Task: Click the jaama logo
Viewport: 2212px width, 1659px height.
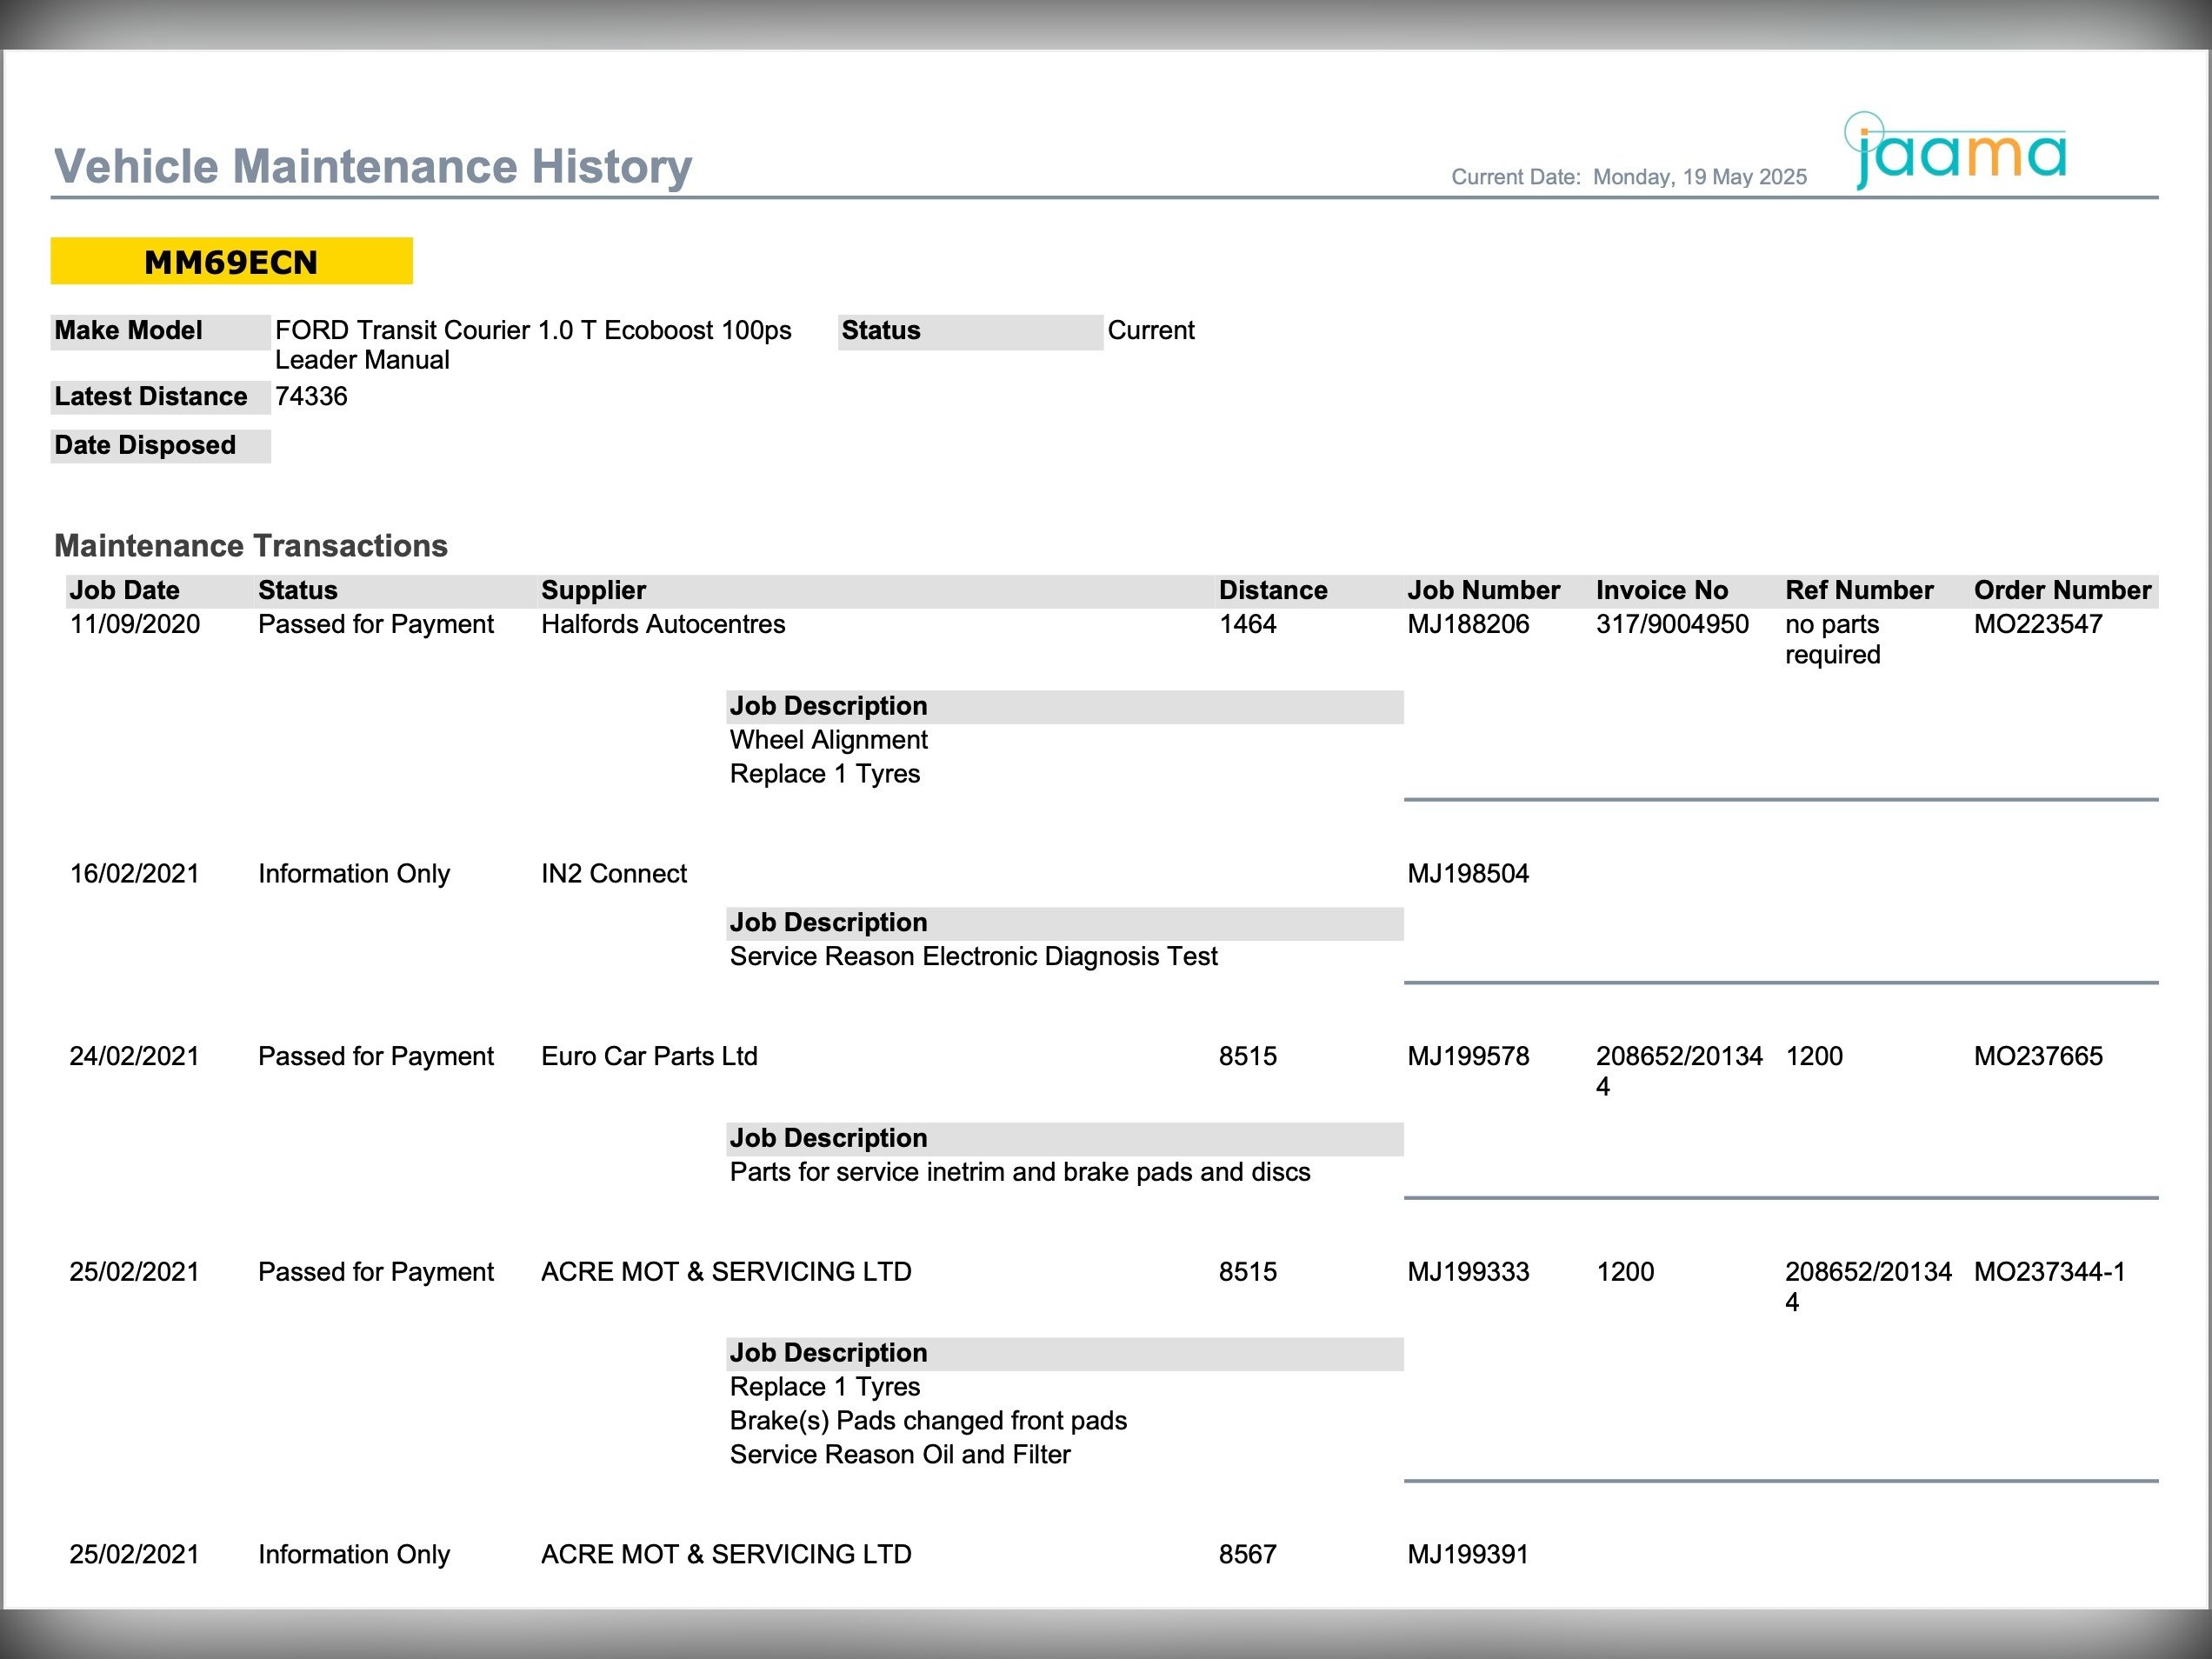Action: 1954,151
